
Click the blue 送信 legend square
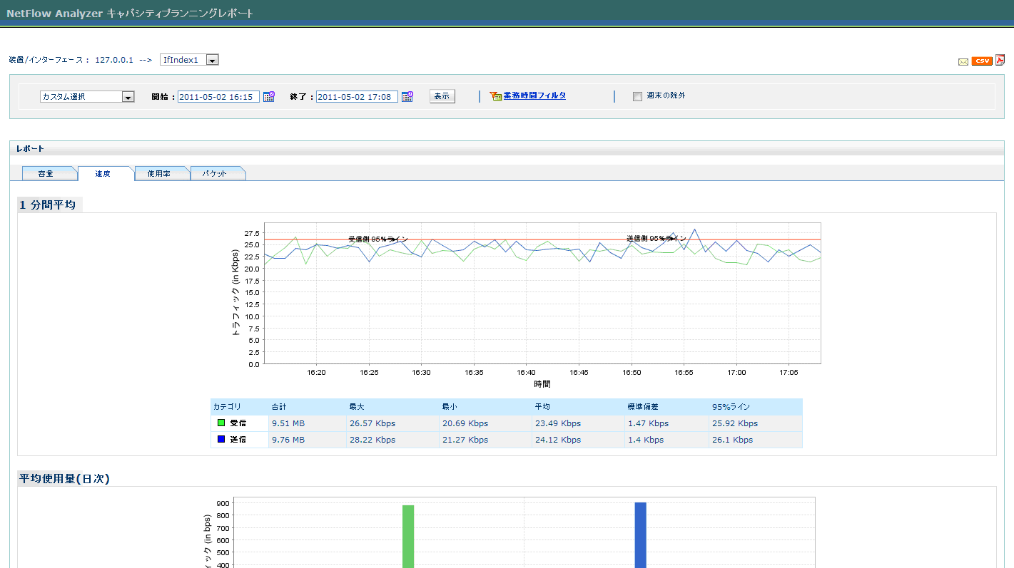click(221, 440)
